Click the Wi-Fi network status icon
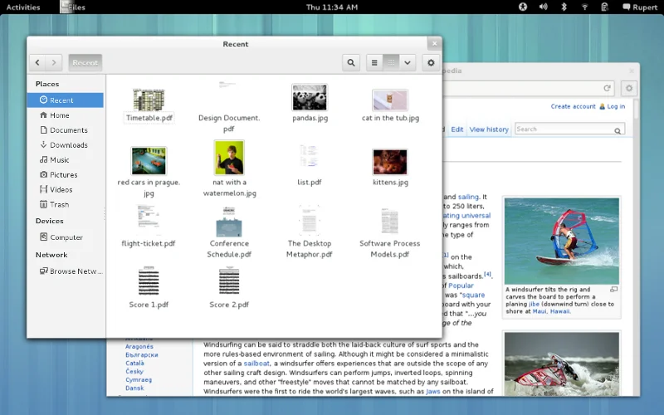 coord(584,7)
